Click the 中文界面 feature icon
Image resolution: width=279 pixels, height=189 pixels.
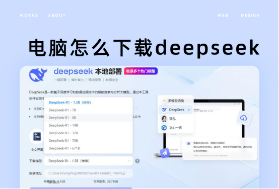click(37, 136)
